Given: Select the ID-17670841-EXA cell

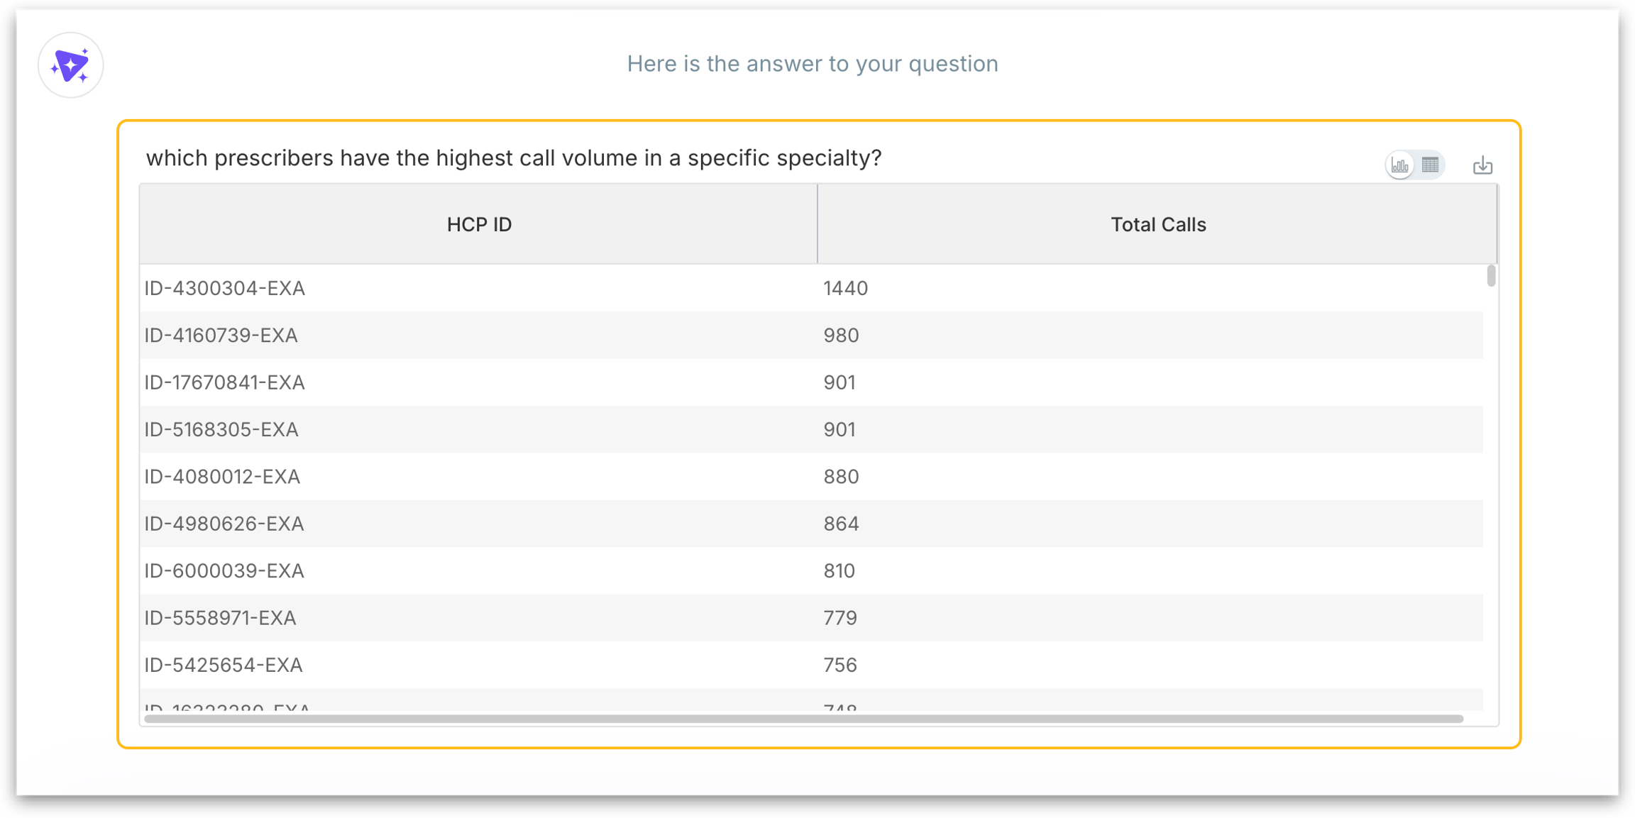Looking at the screenshot, I should pos(224,382).
